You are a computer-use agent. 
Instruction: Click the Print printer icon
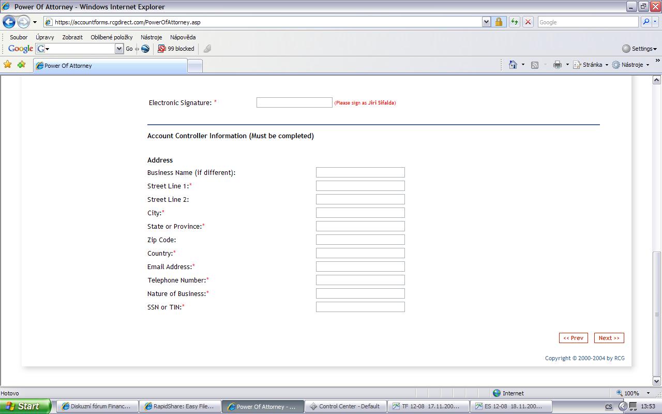point(558,65)
